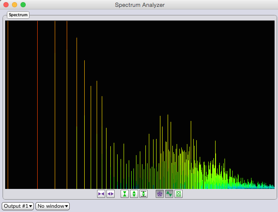278x212 pixels.
Task: Toggle the snowflake freeze display button
Action: [160, 194]
